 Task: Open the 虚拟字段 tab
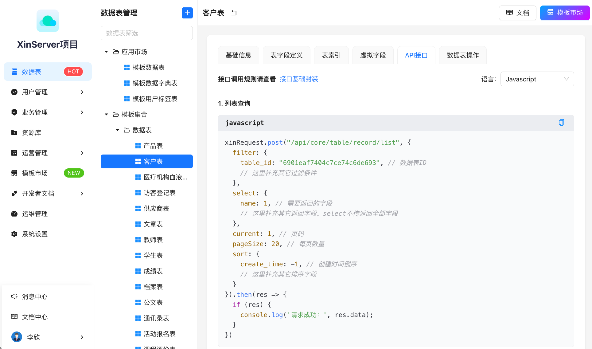pos(373,55)
